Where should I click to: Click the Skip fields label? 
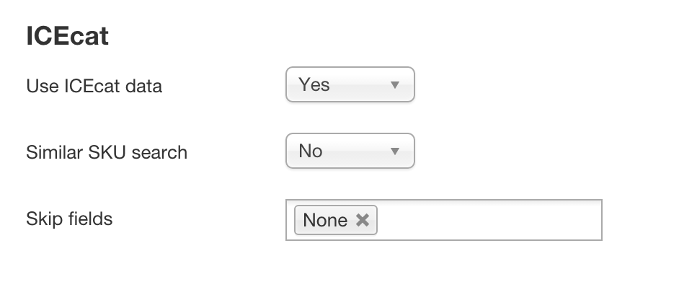point(69,219)
